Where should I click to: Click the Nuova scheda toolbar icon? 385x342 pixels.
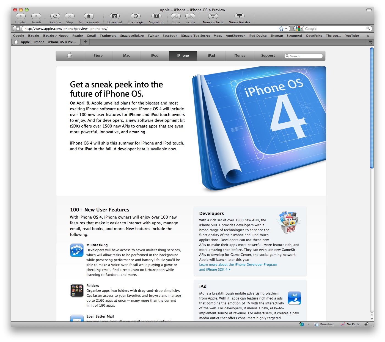[213, 16]
